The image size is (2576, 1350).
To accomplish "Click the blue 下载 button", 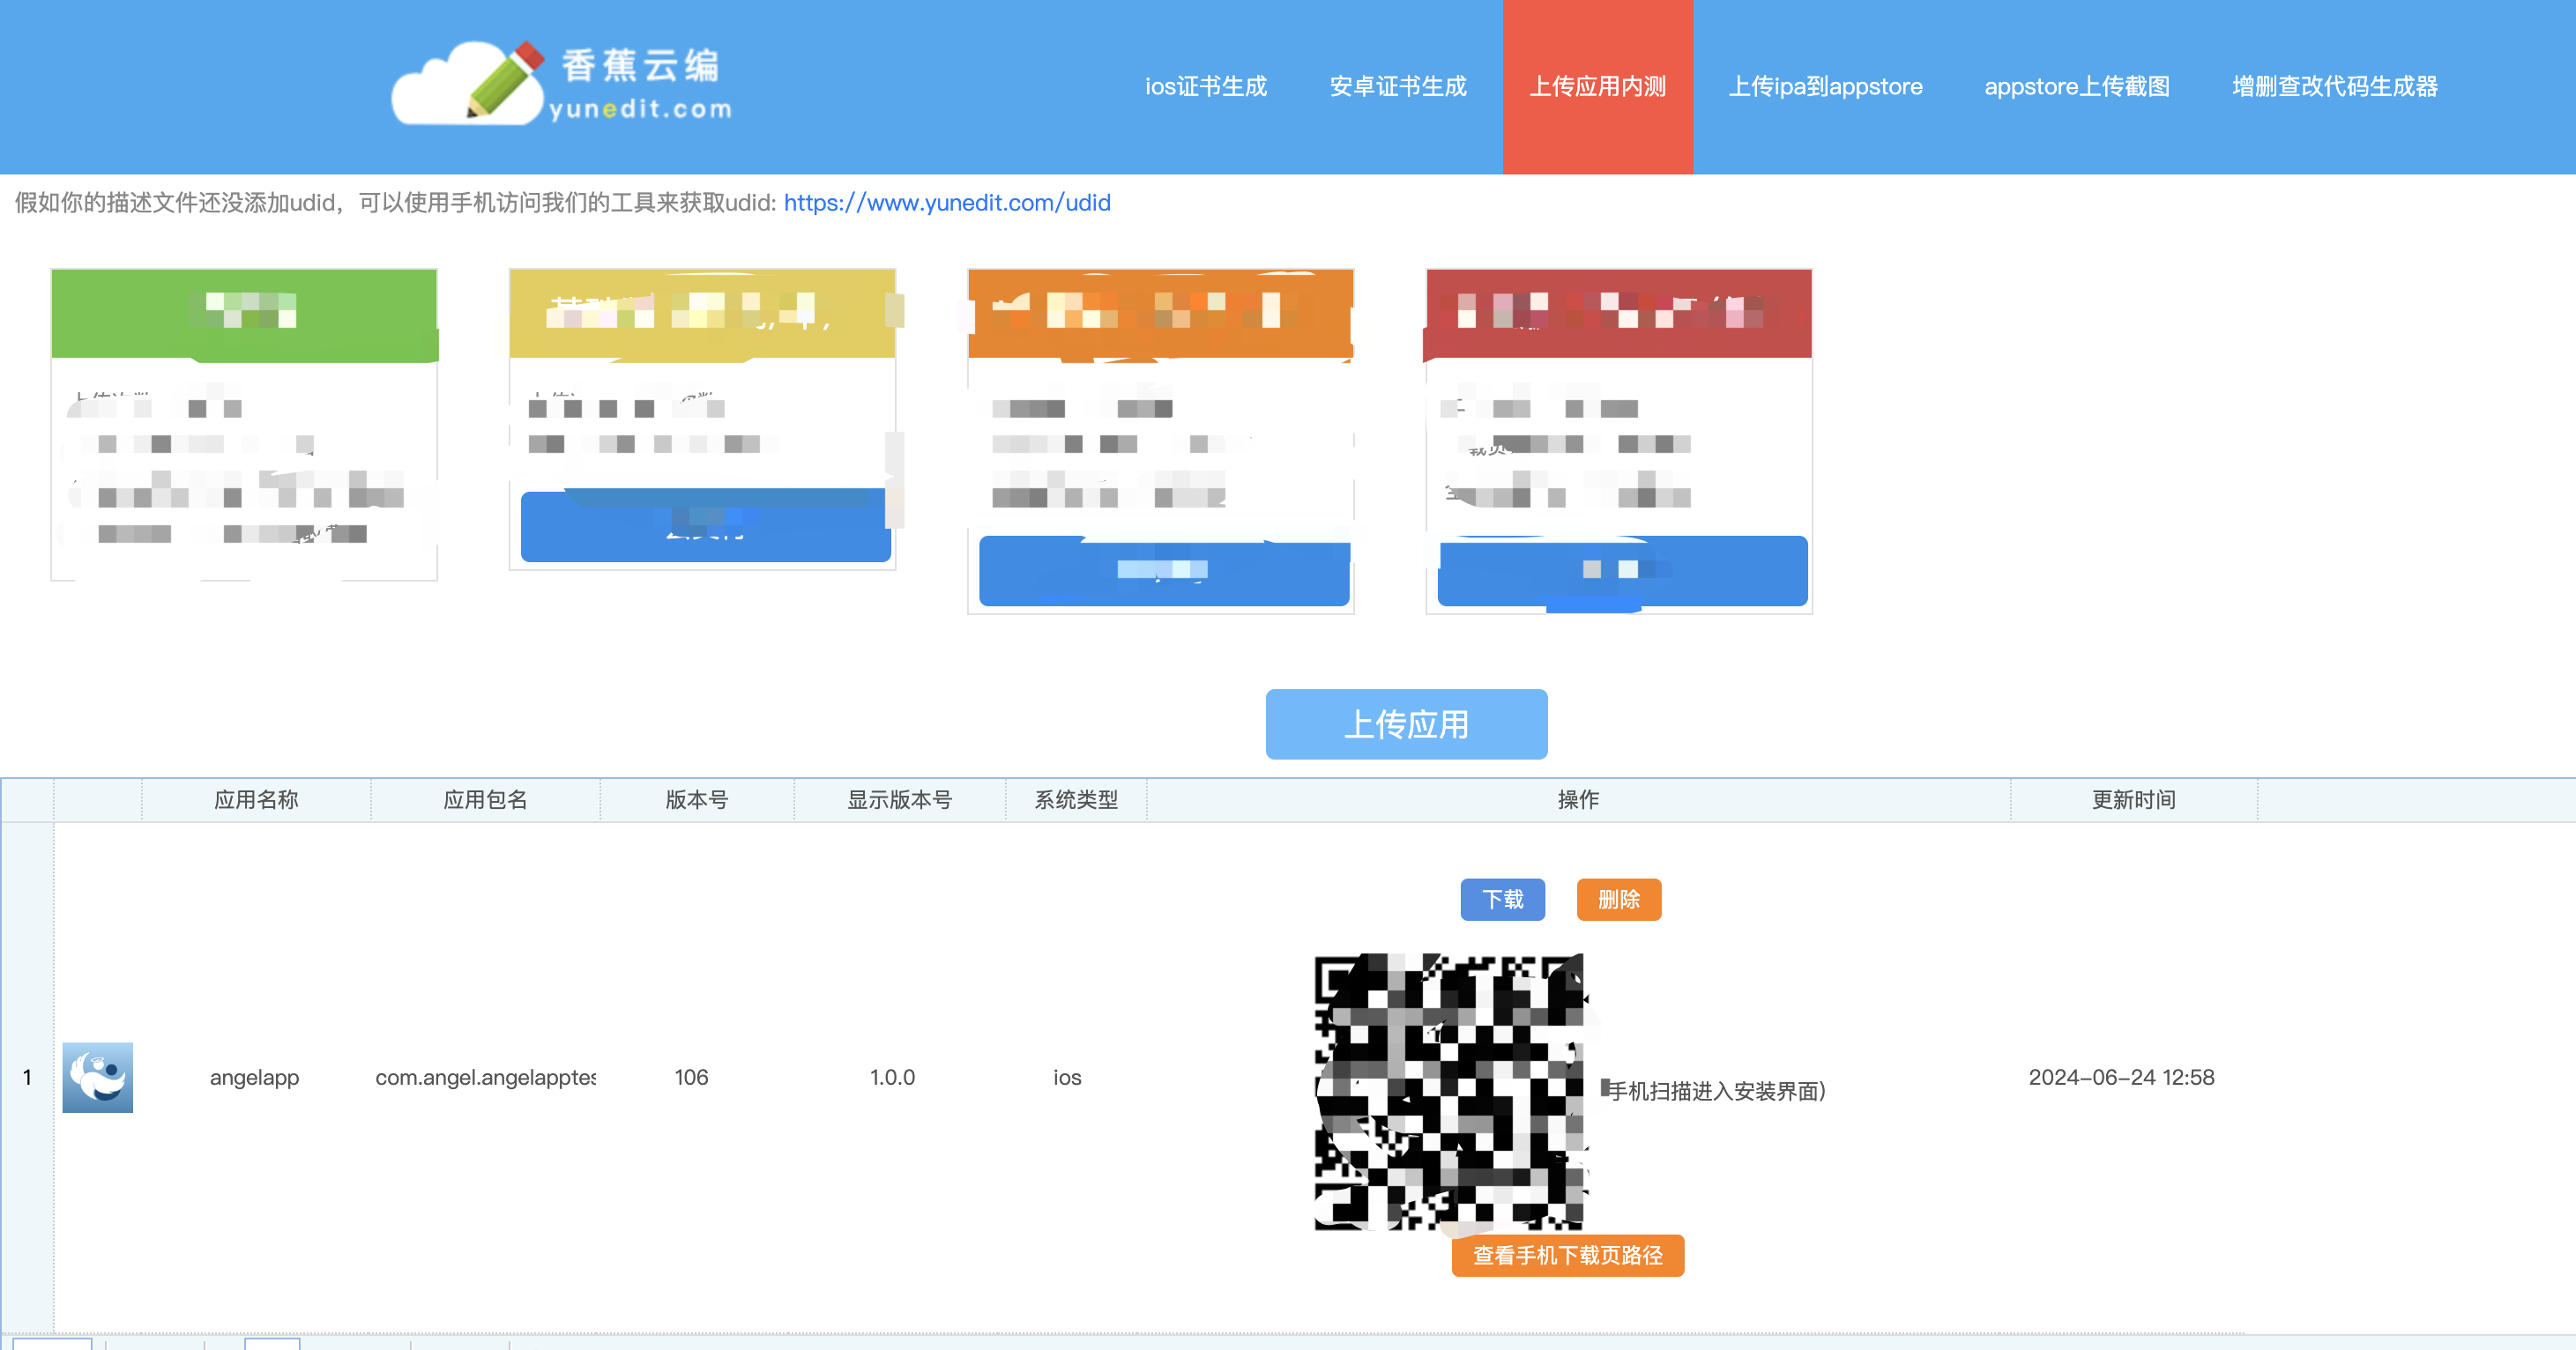I will point(1502,900).
